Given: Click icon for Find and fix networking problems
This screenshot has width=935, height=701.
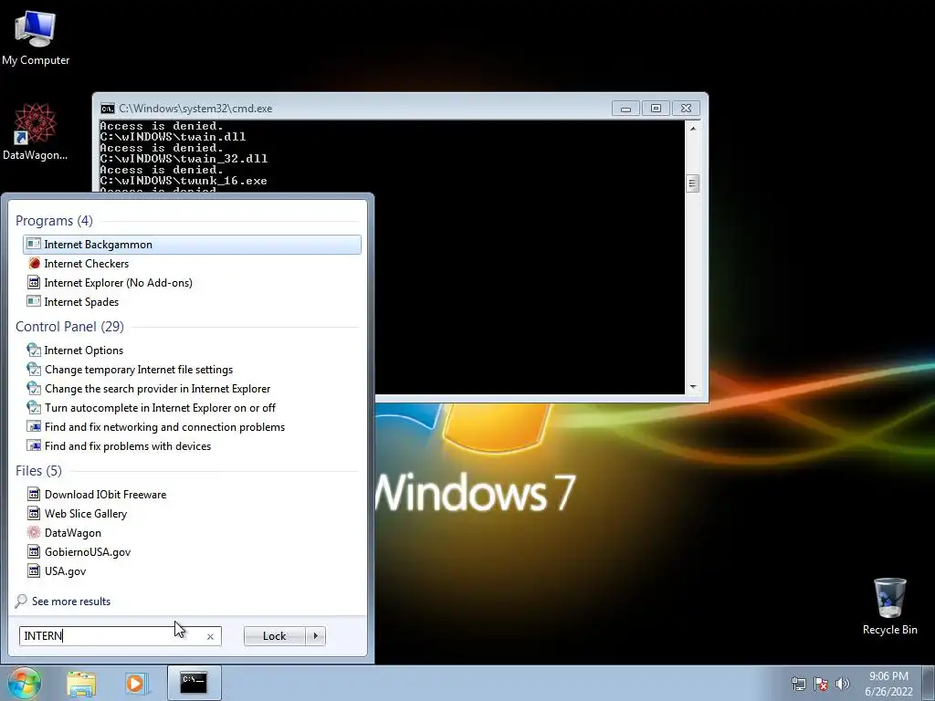Looking at the screenshot, I should point(34,427).
